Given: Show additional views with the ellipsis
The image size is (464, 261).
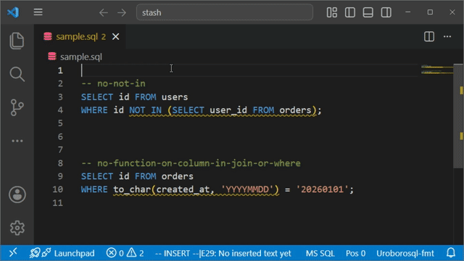Looking at the screenshot, I should (x=17, y=141).
